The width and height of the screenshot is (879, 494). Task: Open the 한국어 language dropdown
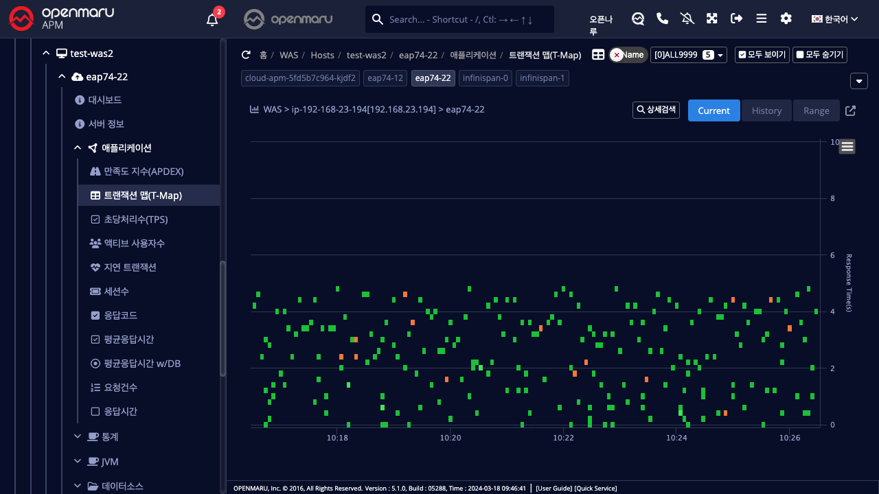835,19
